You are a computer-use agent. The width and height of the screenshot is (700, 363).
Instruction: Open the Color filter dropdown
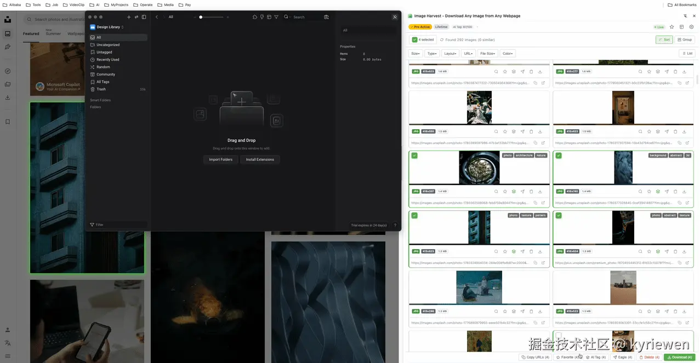[508, 53]
